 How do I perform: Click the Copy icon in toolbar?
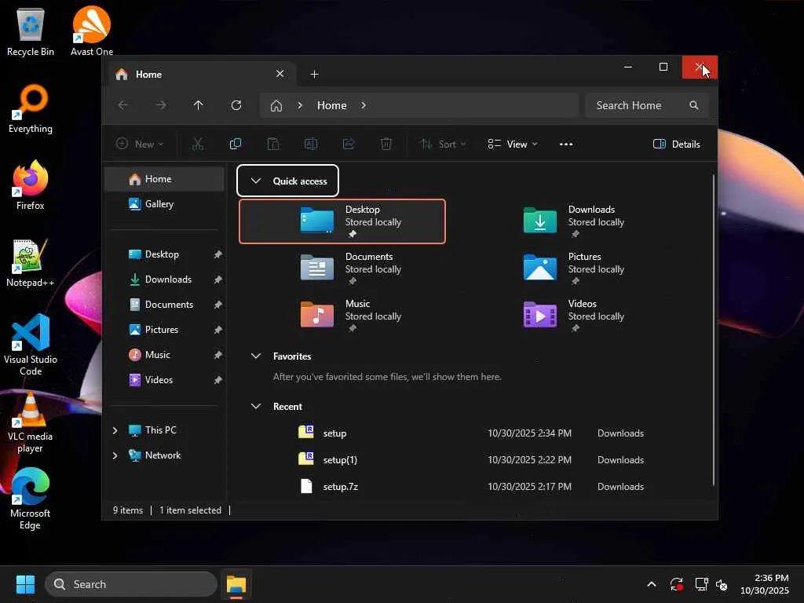pyautogui.click(x=236, y=144)
